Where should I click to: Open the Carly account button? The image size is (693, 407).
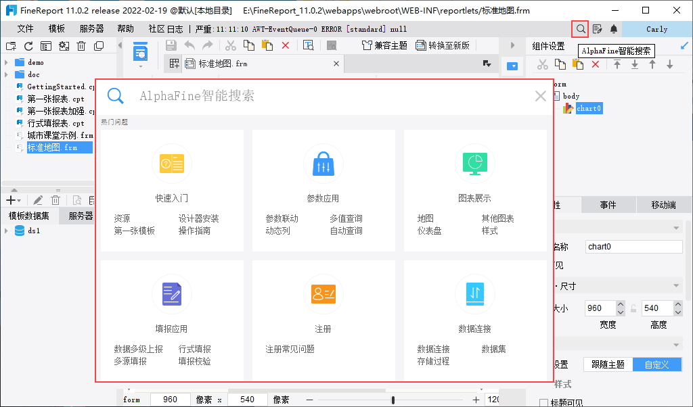(656, 29)
